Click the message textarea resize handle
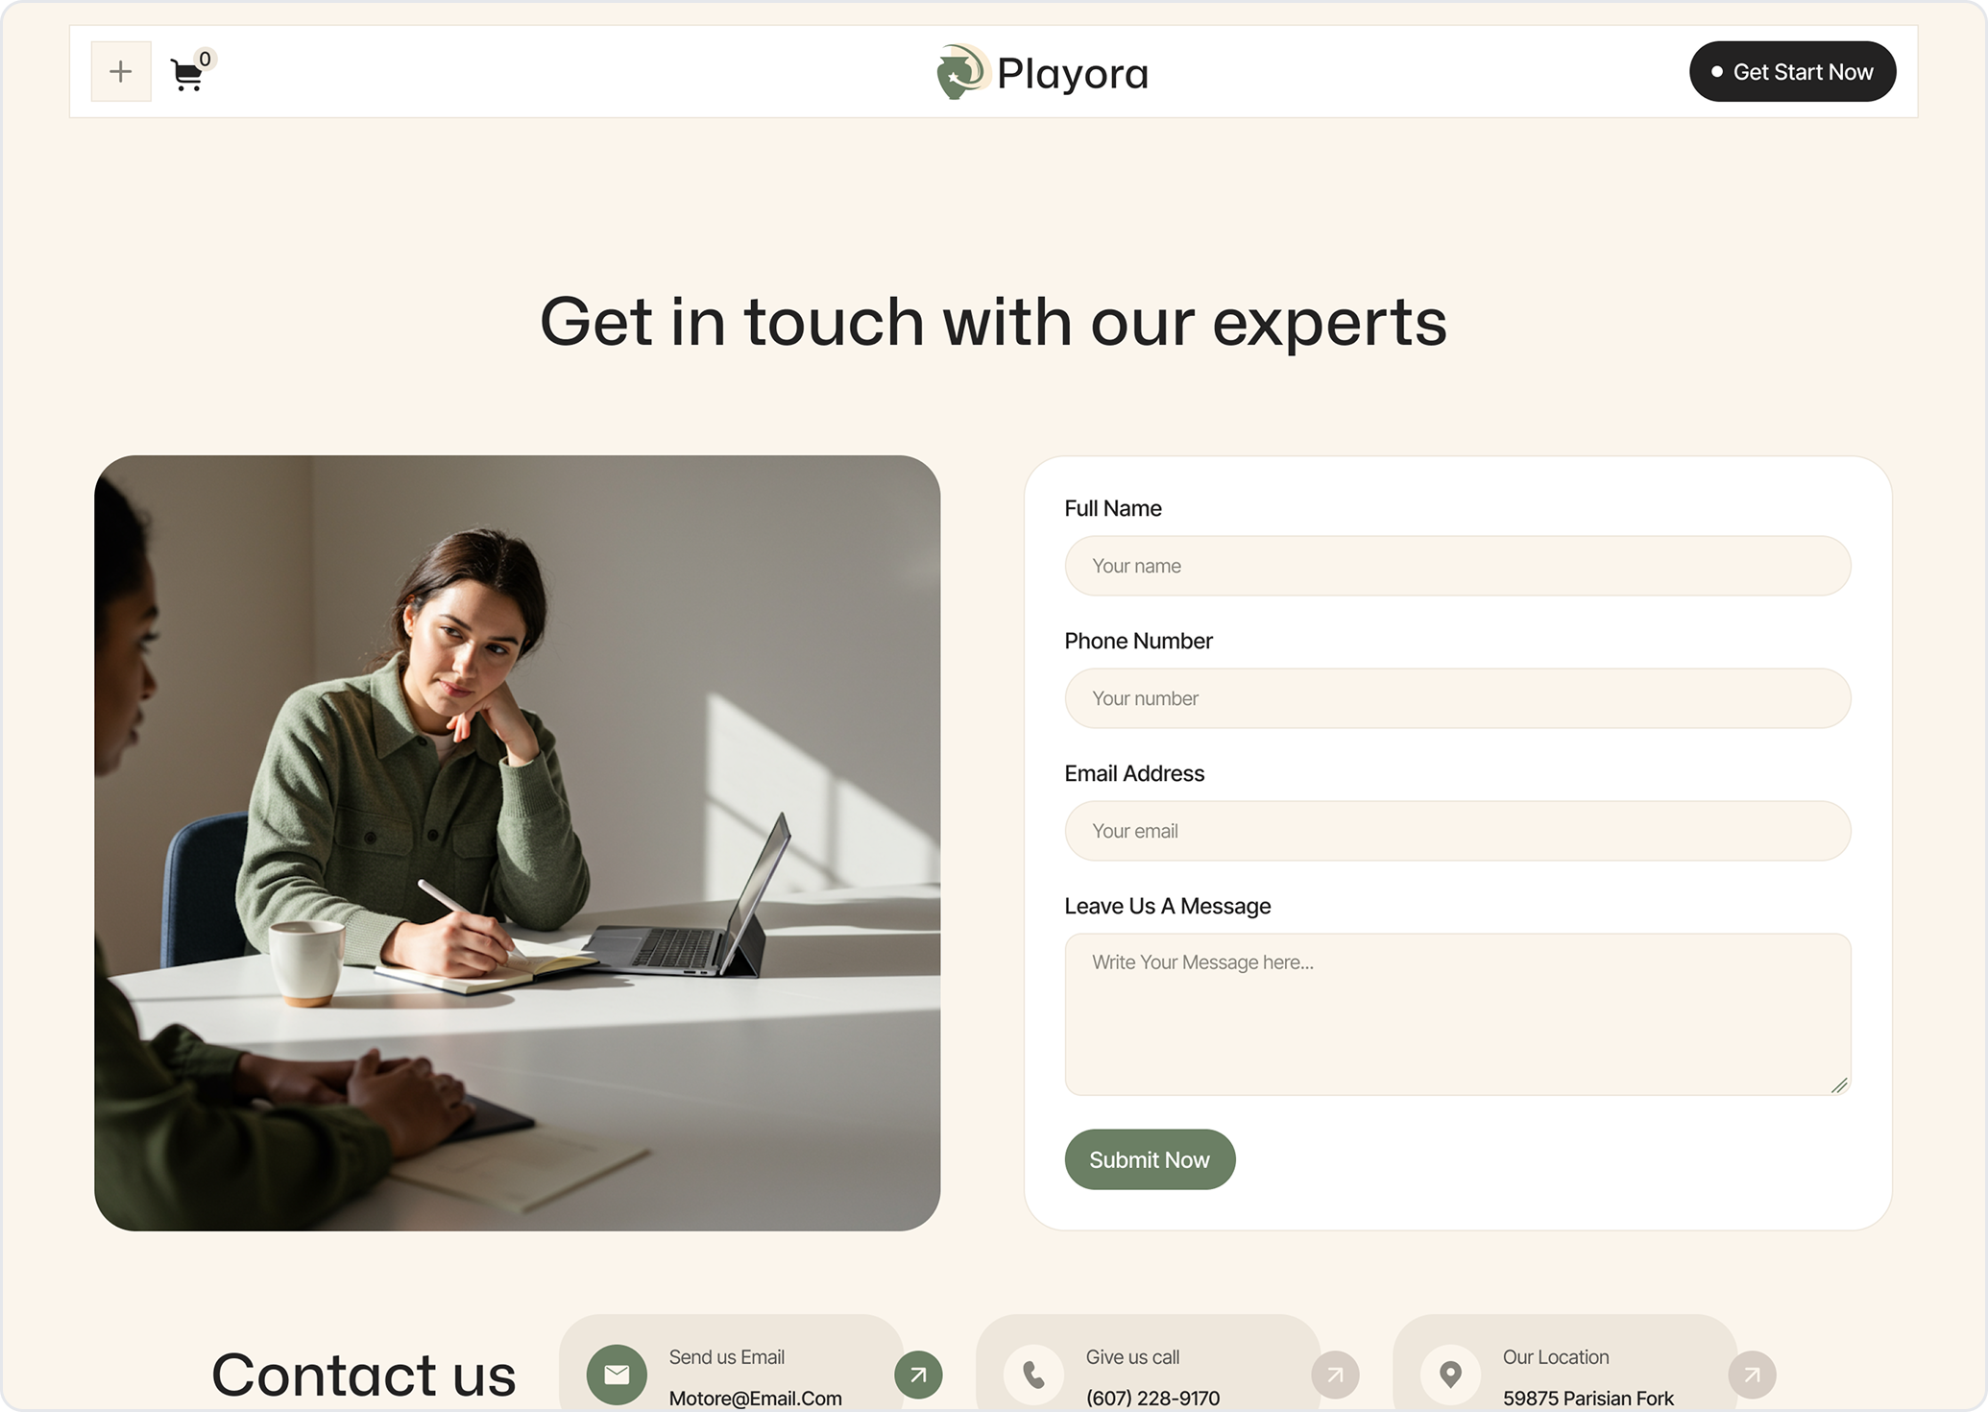This screenshot has height=1412, width=1988. click(1839, 1084)
